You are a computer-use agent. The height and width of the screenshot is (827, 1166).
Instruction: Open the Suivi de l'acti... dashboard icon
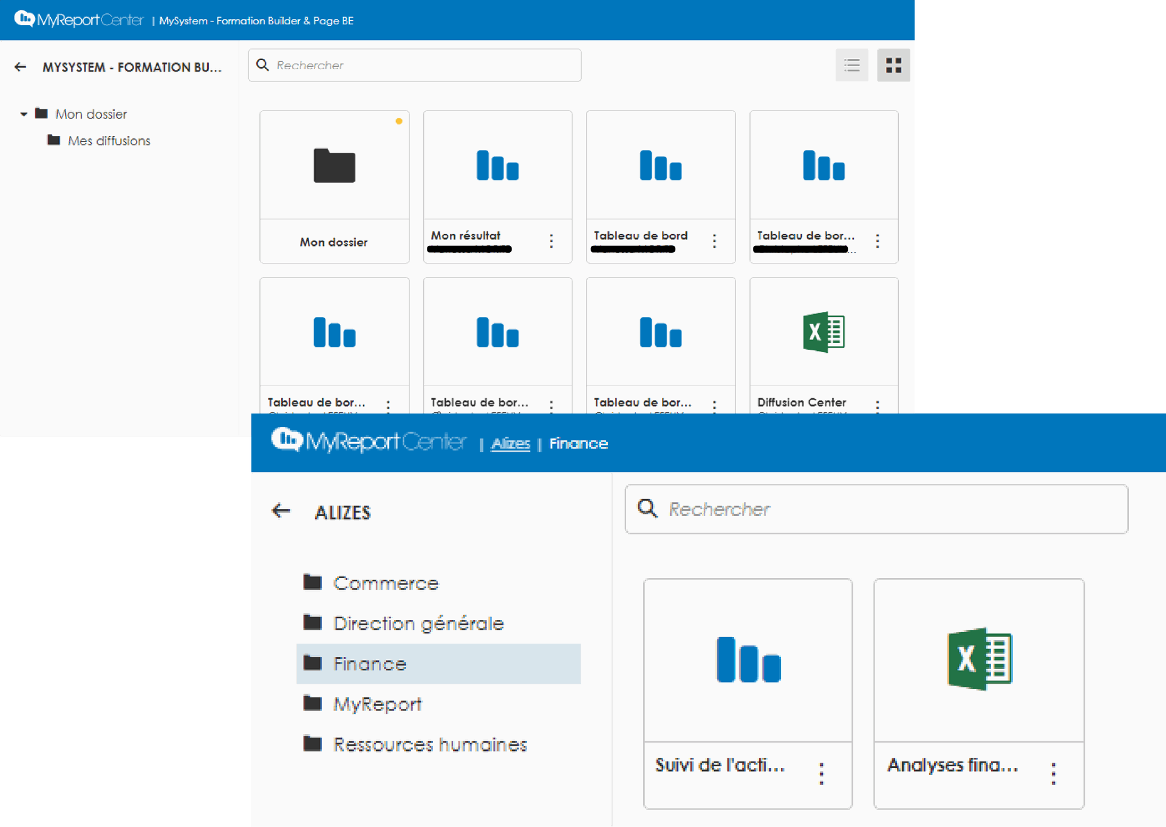point(748,659)
